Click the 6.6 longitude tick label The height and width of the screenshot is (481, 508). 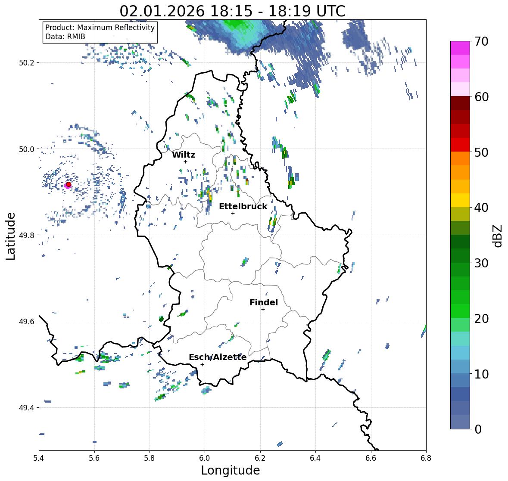pos(371,458)
